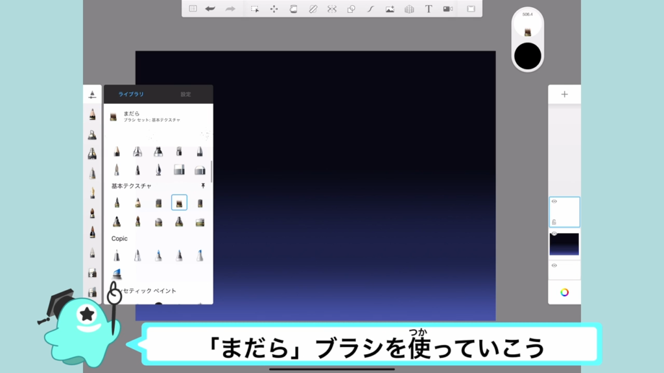Hide the blue gradient layer
The image size is (664, 373).
tap(554, 233)
